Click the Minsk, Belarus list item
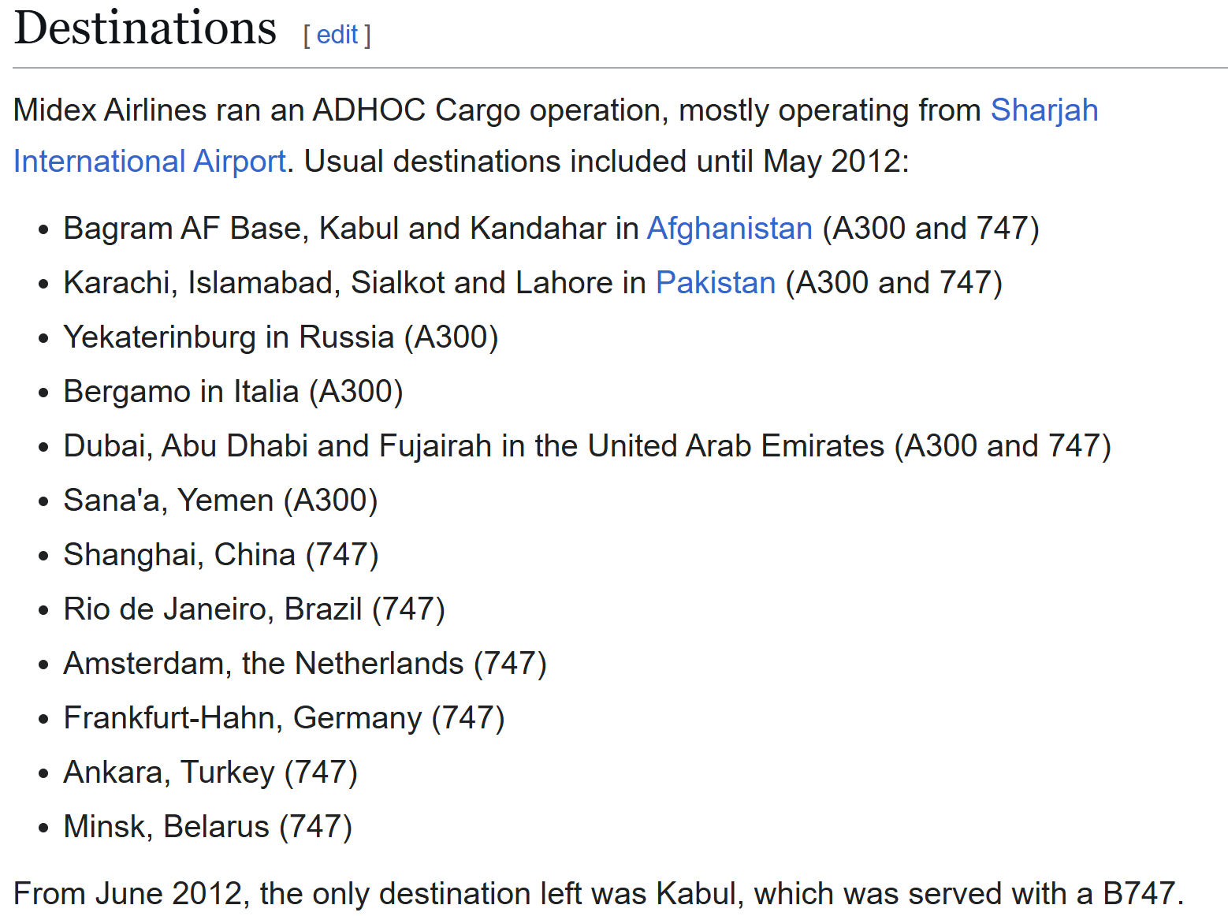Screen dimensions: 1228x916 coord(207,827)
